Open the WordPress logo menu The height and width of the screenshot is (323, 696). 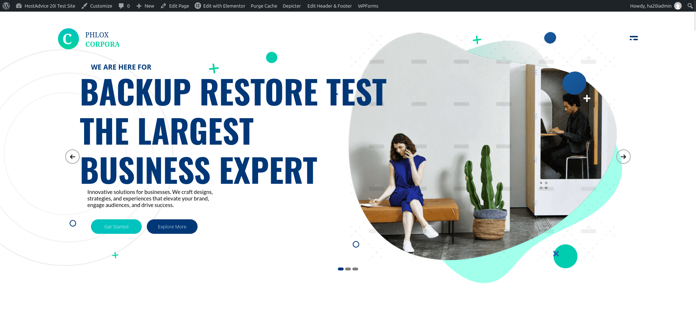[6, 6]
